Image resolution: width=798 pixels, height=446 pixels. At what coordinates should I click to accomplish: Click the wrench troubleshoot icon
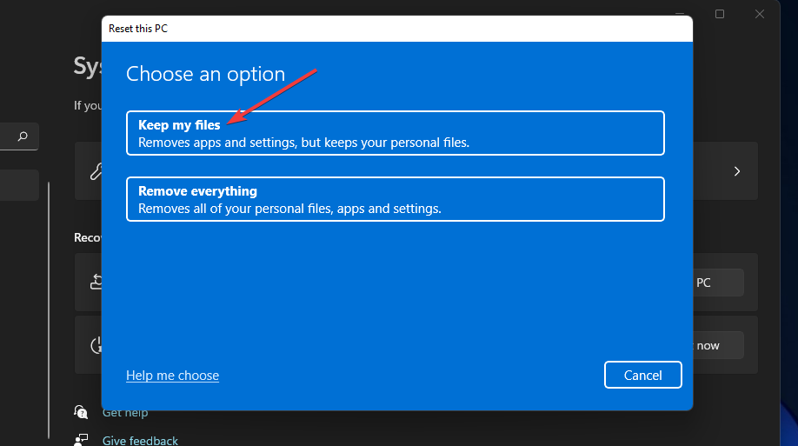tap(95, 171)
